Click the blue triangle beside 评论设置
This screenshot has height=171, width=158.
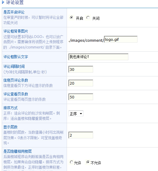[x=3, y=2]
